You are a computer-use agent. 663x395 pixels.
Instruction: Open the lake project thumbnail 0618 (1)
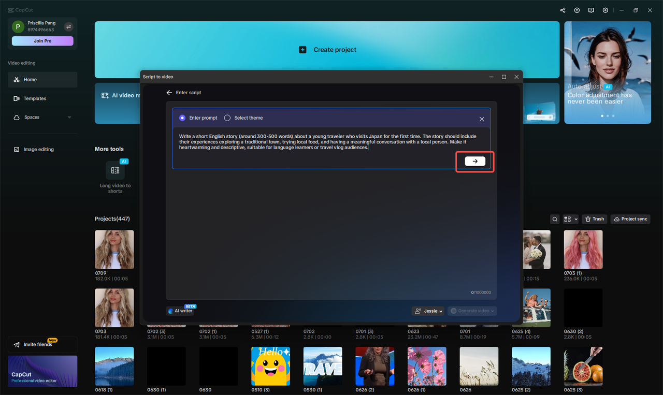click(114, 366)
